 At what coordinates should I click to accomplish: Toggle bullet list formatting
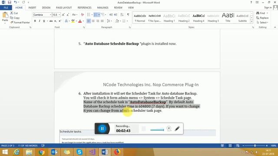coord(89,15)
